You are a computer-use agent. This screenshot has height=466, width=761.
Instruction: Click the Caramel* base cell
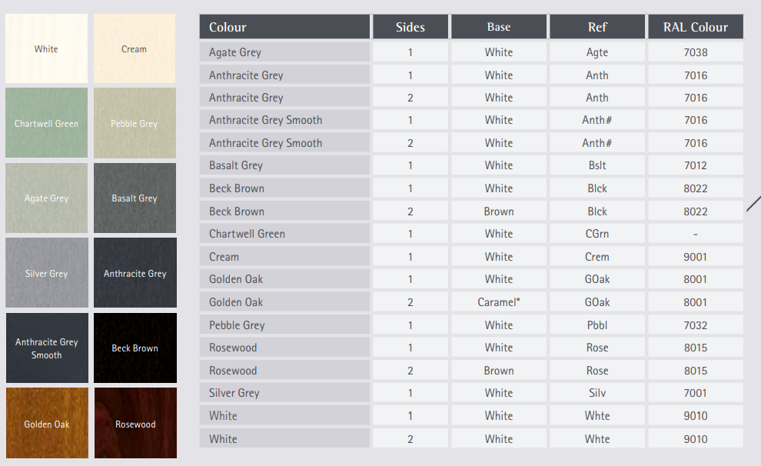499,302
